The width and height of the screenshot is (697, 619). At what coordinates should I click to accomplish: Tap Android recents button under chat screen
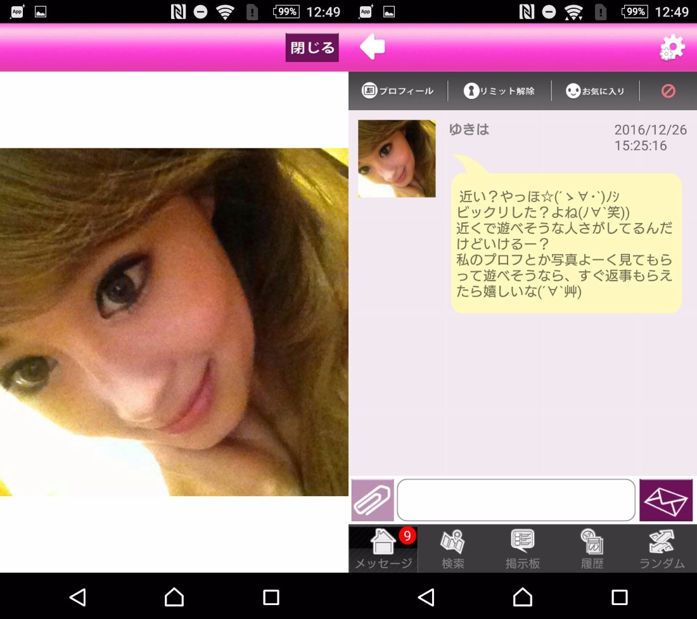click(619, 597)
